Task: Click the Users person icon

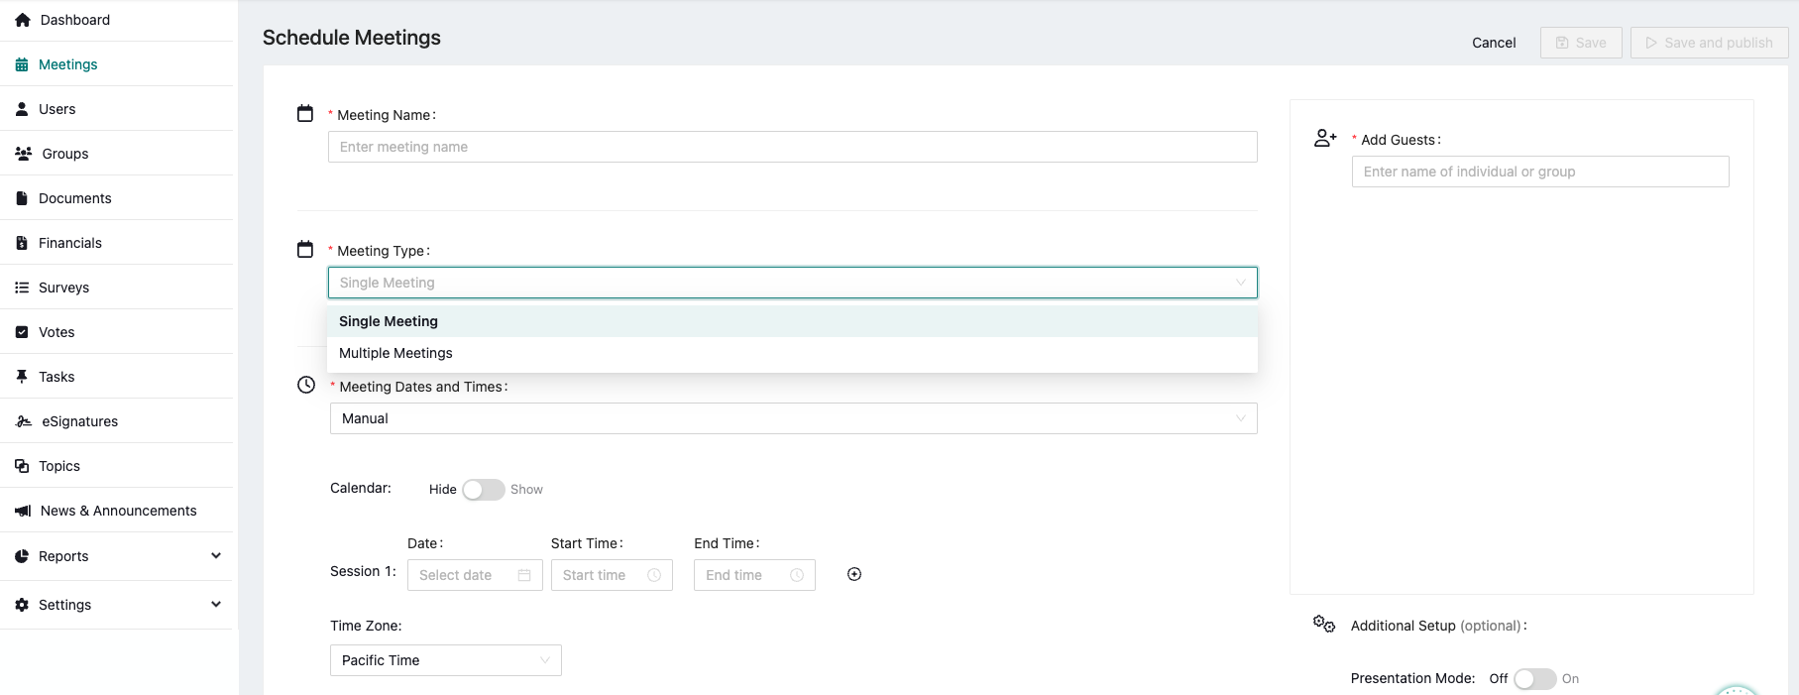Action: pos(22,109)
